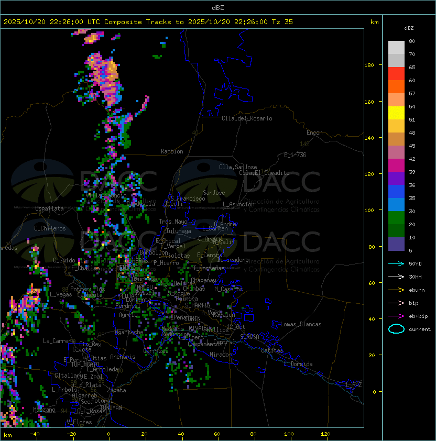Image resolution: width=436 pixels, height=441 pixels.
Task: Click the 'Ugarteche' map label
Action: pos(129,332)
